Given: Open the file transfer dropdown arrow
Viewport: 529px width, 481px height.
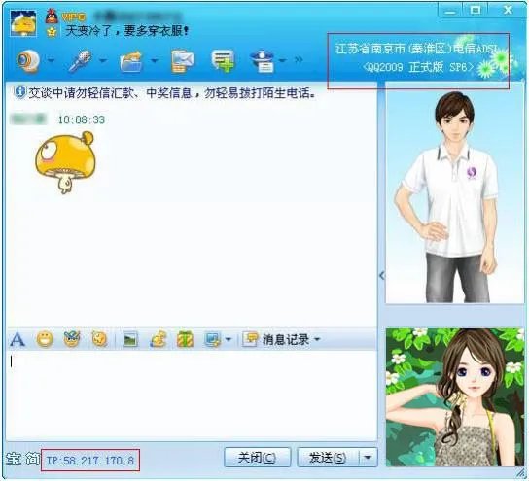Looking at the screenshot, I should pyautogui.click(x=155, y=61).
